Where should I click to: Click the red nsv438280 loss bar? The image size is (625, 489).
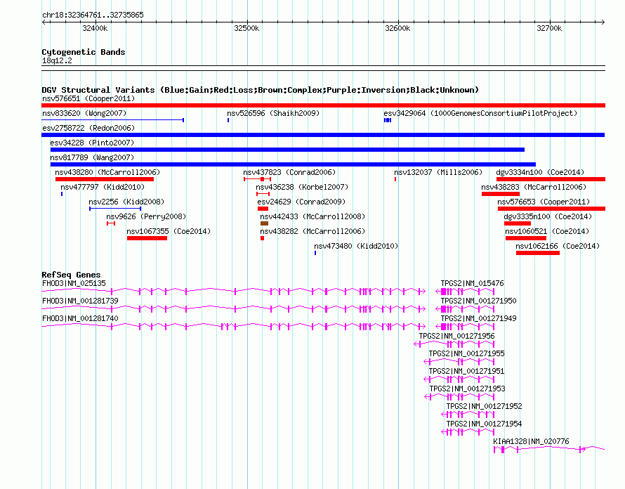coord(105,179)
